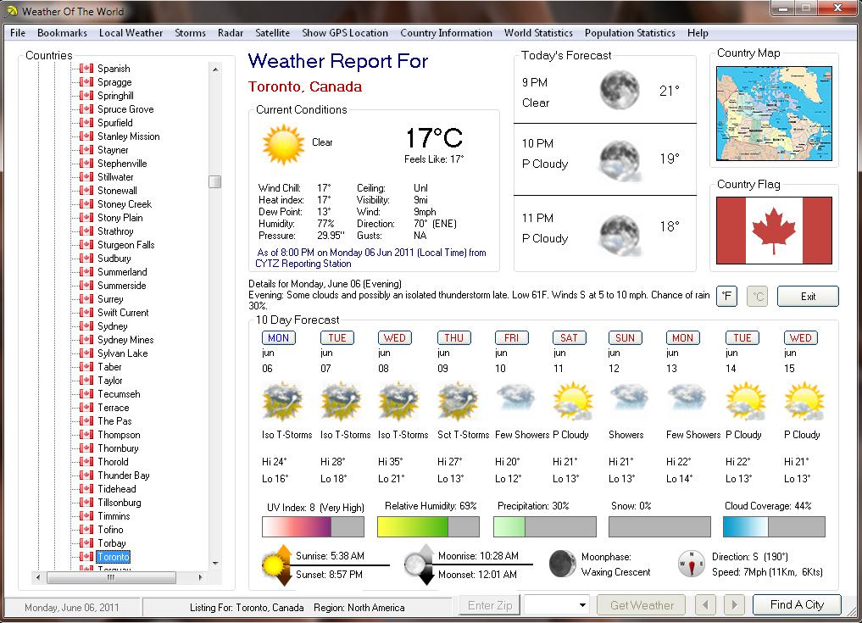Open the dropdown next to Enter Zip
Image resolution: width=862 pixels, height=623 pixels.
click(582, 605)
